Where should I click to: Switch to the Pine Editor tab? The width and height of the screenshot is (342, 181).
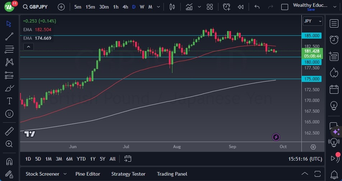(88, 174)
